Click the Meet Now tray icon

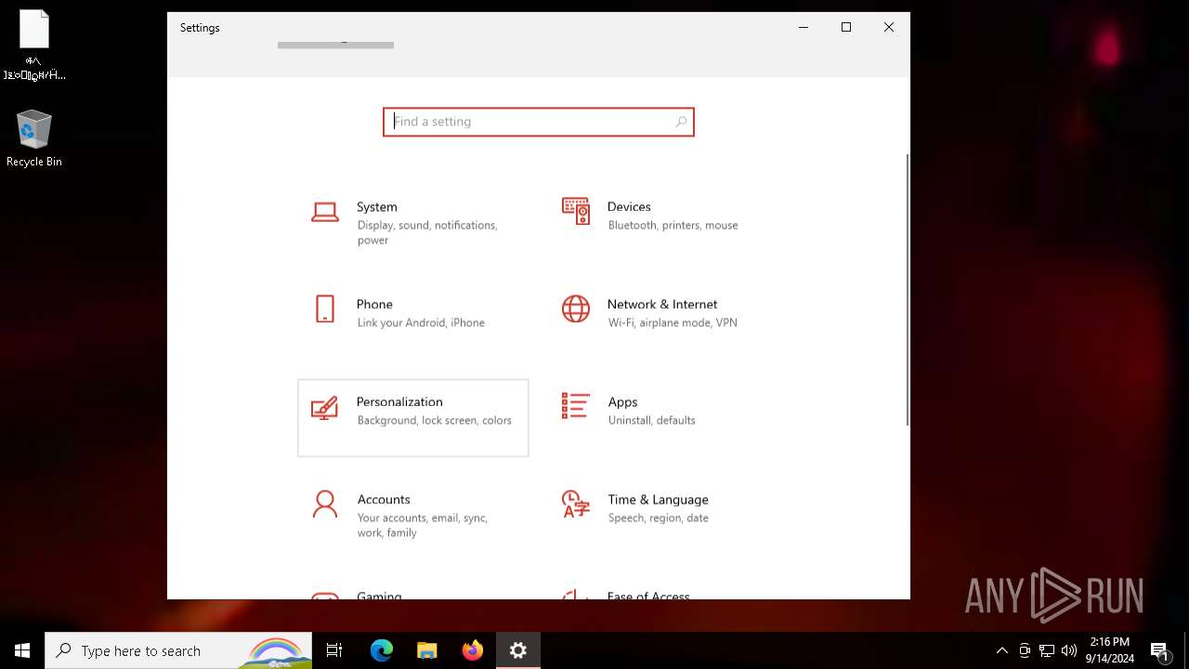click(1025, 650)
